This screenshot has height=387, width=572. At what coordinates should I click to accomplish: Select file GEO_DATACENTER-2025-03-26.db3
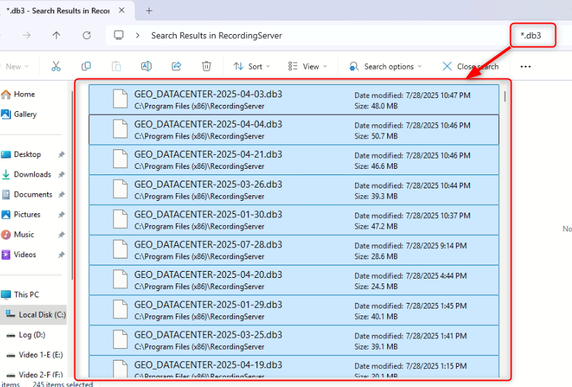pos(294,190)
